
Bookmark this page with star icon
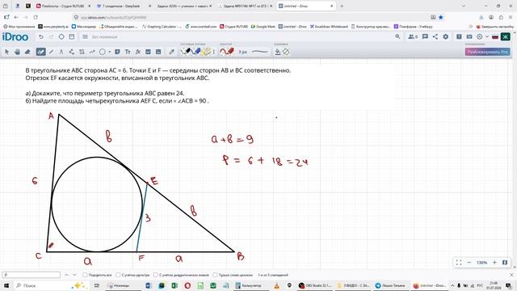point(441,17)
